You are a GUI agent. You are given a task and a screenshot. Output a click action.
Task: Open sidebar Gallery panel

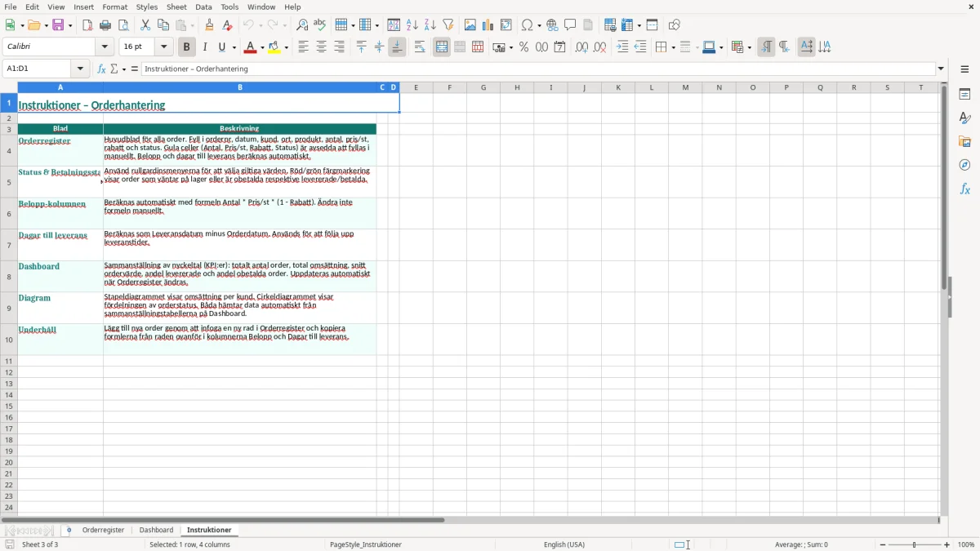coord(964,141)
